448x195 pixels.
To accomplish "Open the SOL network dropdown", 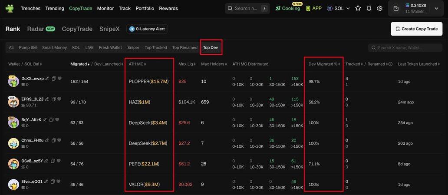I will click(x=339, y=8).
